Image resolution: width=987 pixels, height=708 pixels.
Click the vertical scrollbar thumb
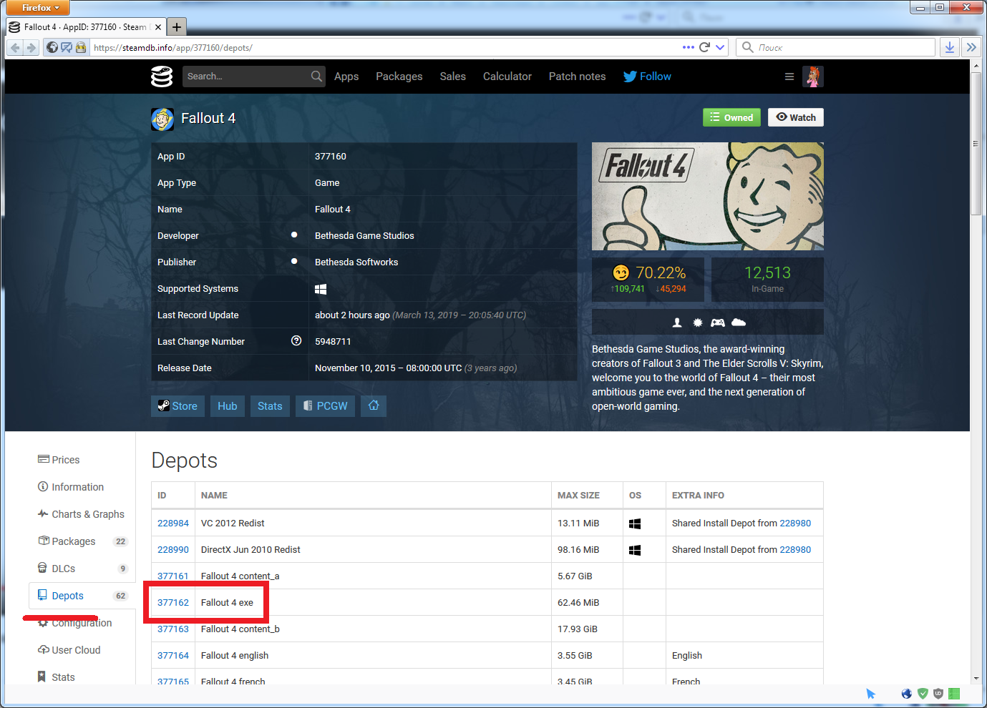[x=976, y=143]
